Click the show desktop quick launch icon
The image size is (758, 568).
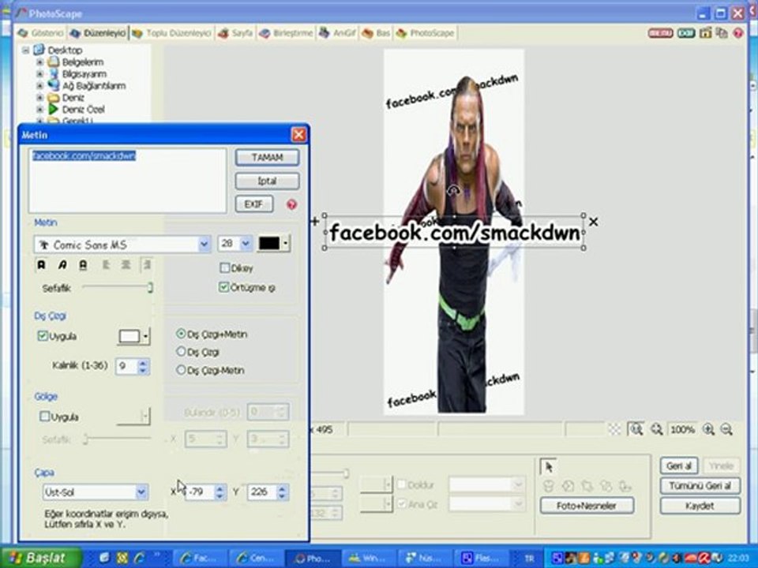[x=104, y=558]
